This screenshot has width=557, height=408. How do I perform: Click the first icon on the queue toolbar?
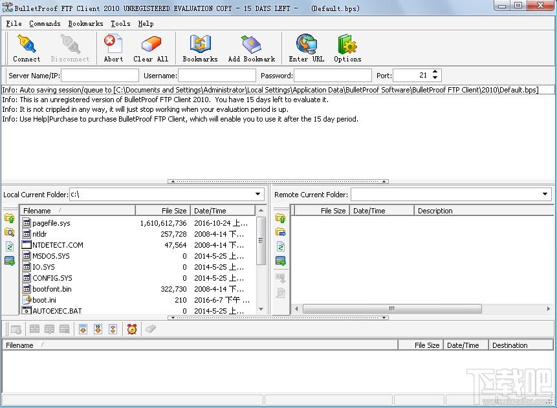(x=16, y=330)
